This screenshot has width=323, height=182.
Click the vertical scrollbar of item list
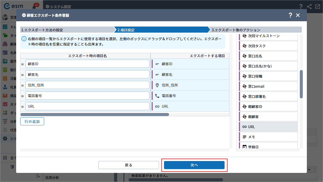coord(301,84)
